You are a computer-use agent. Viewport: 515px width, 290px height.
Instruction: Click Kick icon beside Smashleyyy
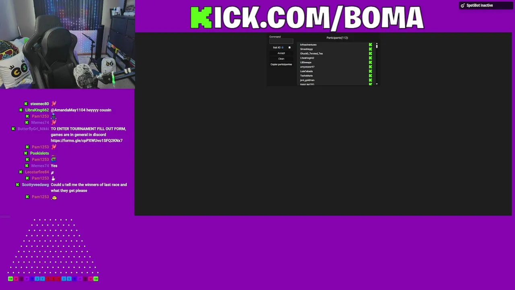(371, 49)
